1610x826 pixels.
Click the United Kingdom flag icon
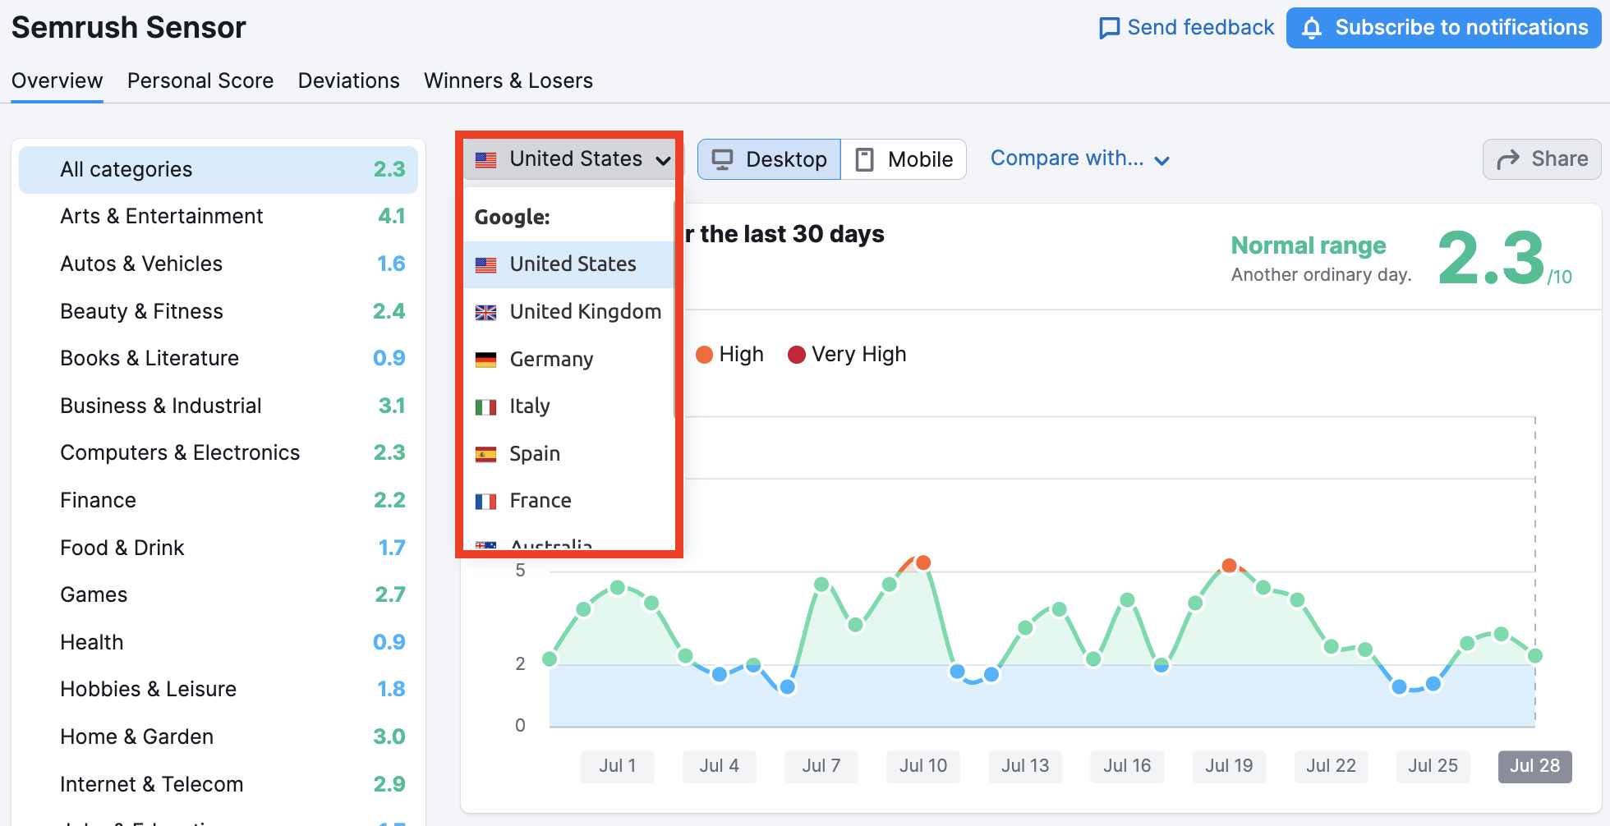click(486, 312)
